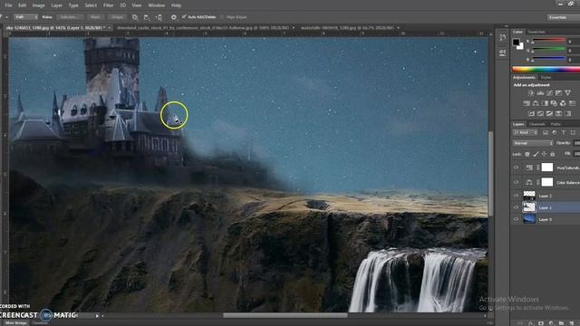580x326 pixels.
Task: Switch to the Channels tab
Action: pyautogui.click(x=537, y=124)
